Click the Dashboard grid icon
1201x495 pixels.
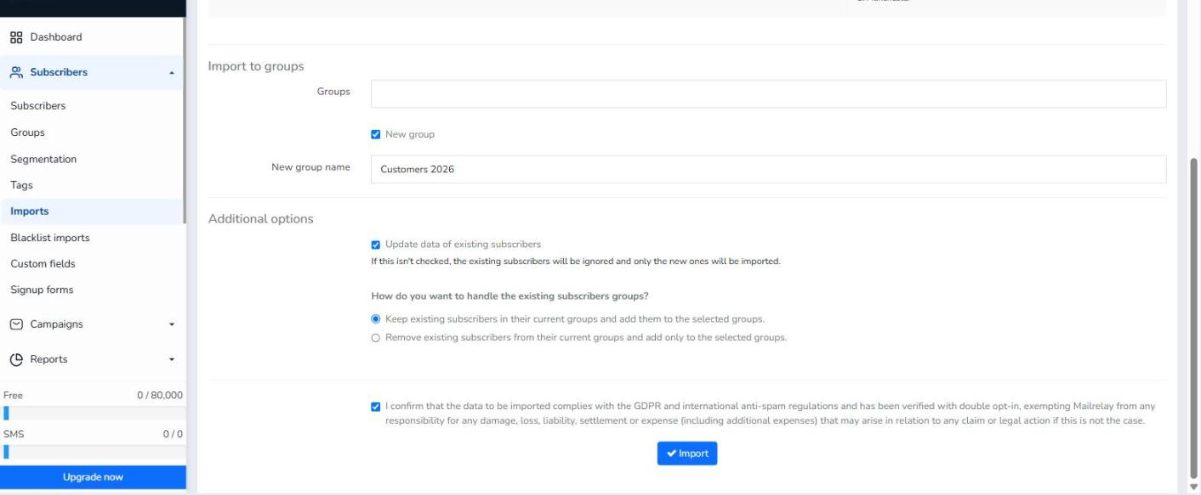click(16, 37)
